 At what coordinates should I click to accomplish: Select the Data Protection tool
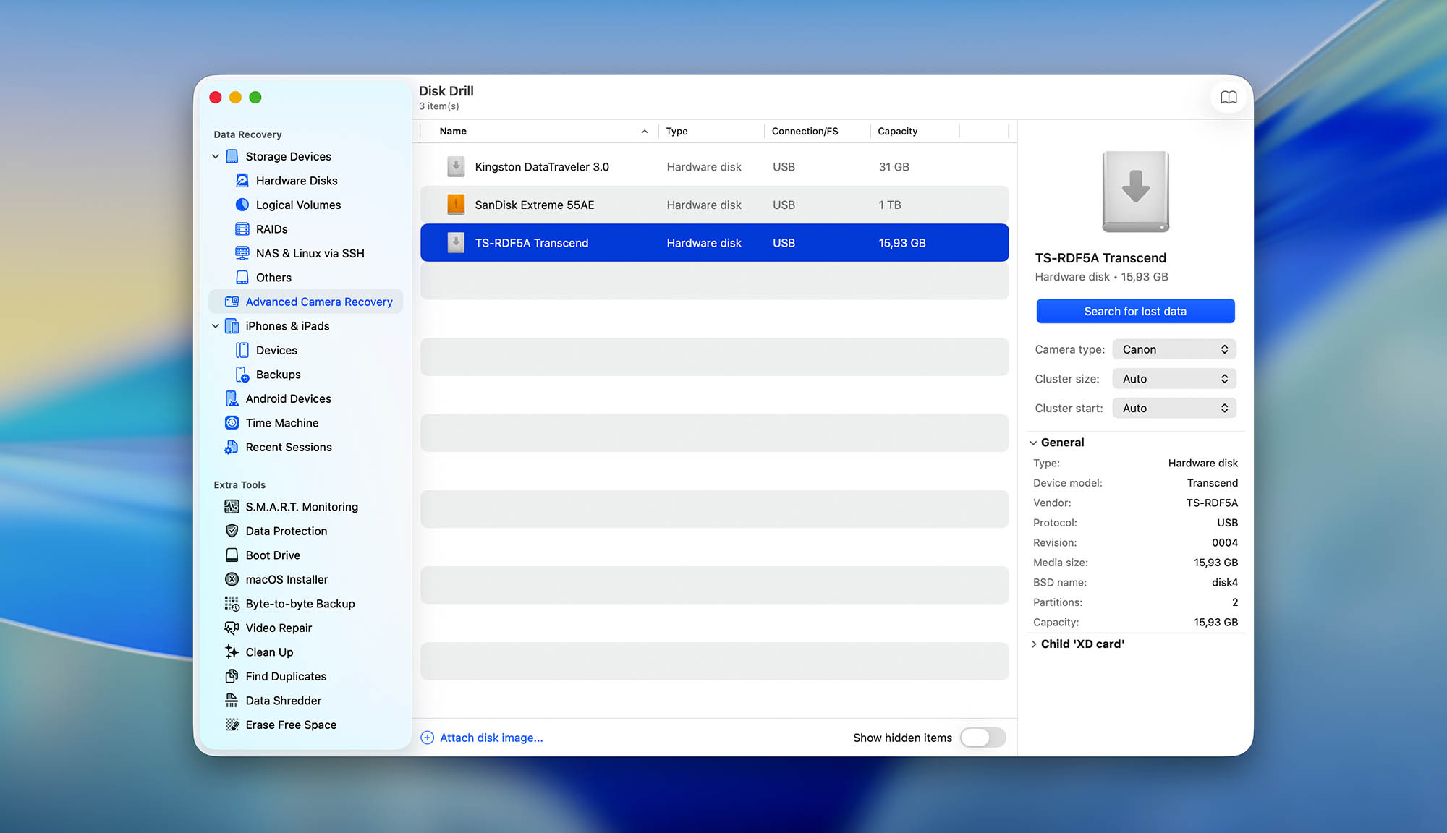[284, 531]
